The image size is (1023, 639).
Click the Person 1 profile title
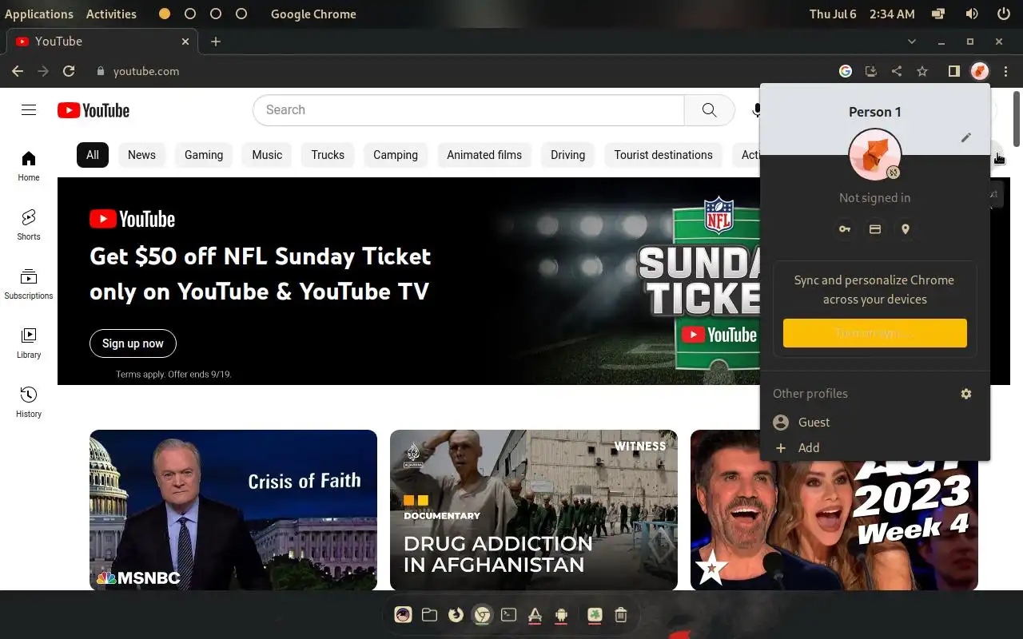(x=874, y=112)
